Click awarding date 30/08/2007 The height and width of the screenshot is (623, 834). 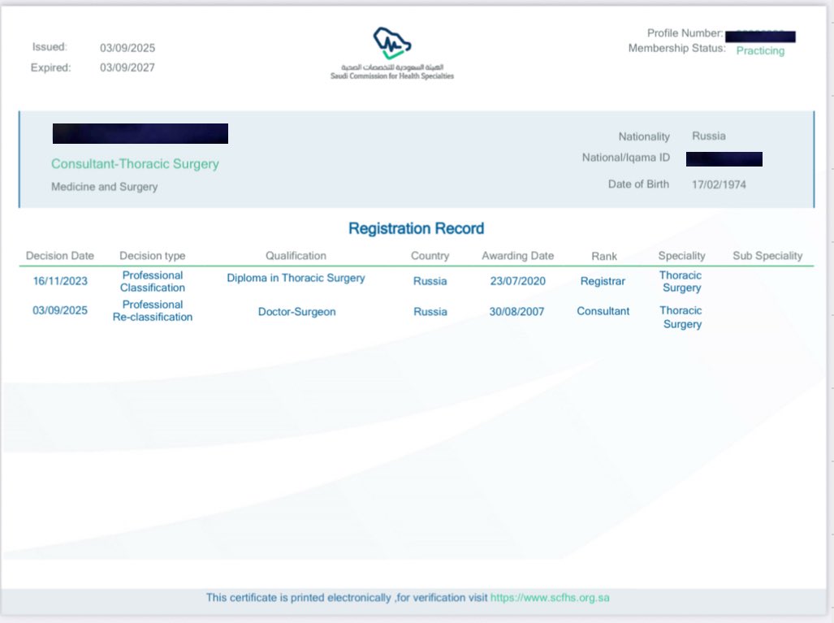517,312
